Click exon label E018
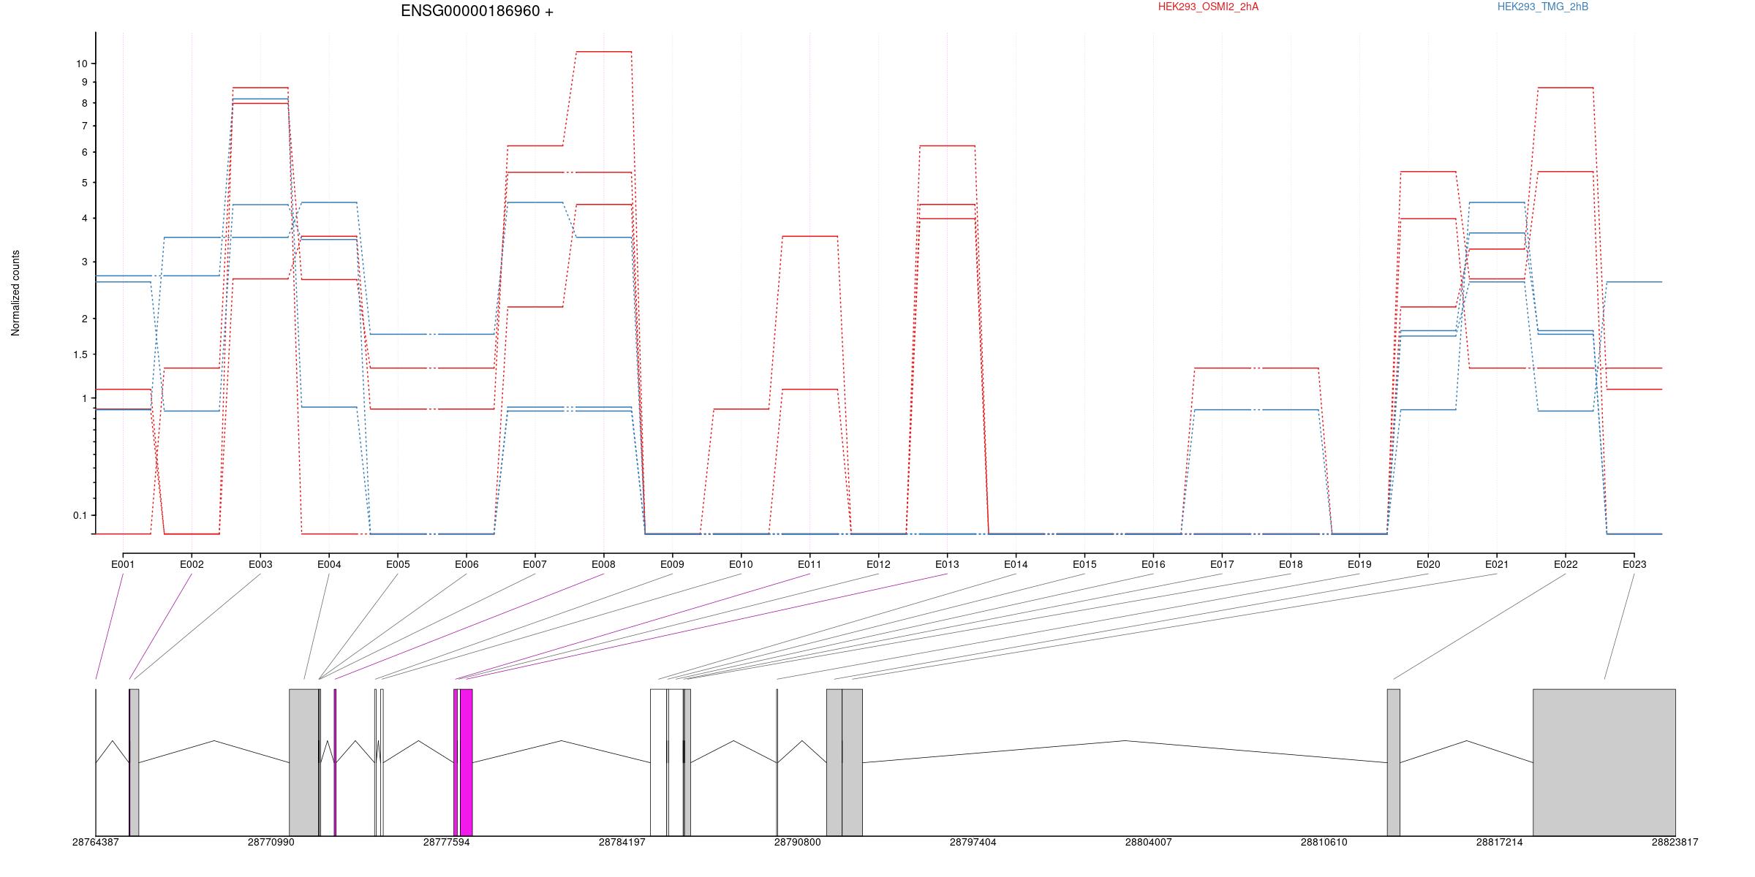The height and width of the screenshot is (877, 1755). [x=1291, y=564]
